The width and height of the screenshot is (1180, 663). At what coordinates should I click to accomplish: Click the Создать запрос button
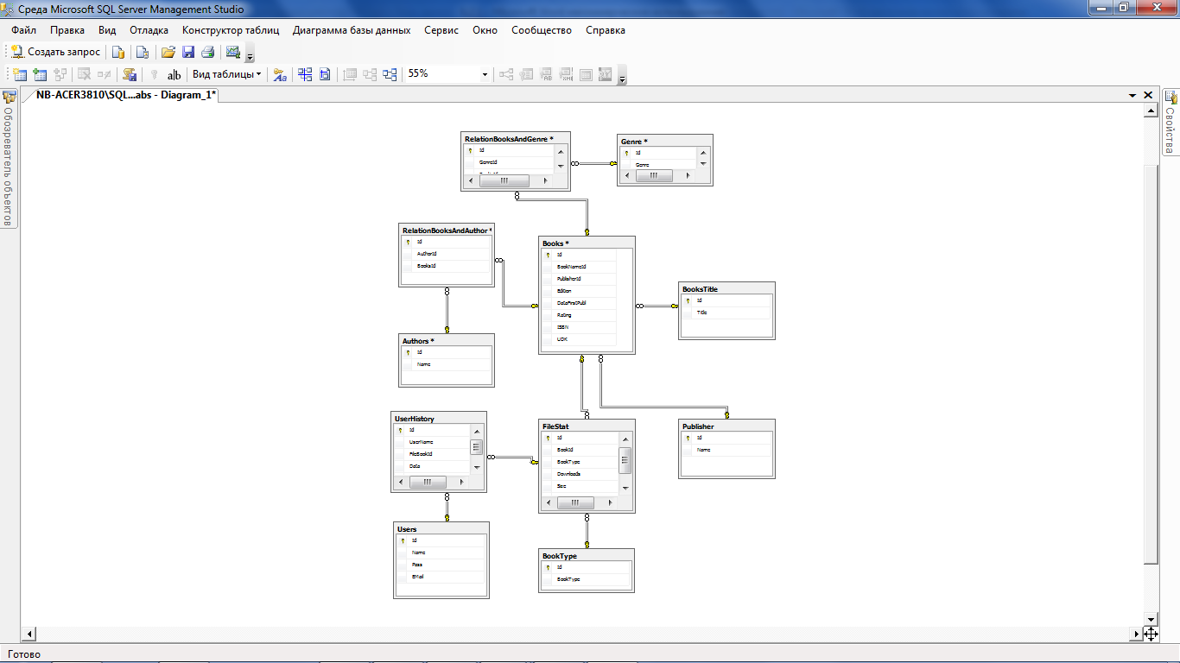coord(56,52)
